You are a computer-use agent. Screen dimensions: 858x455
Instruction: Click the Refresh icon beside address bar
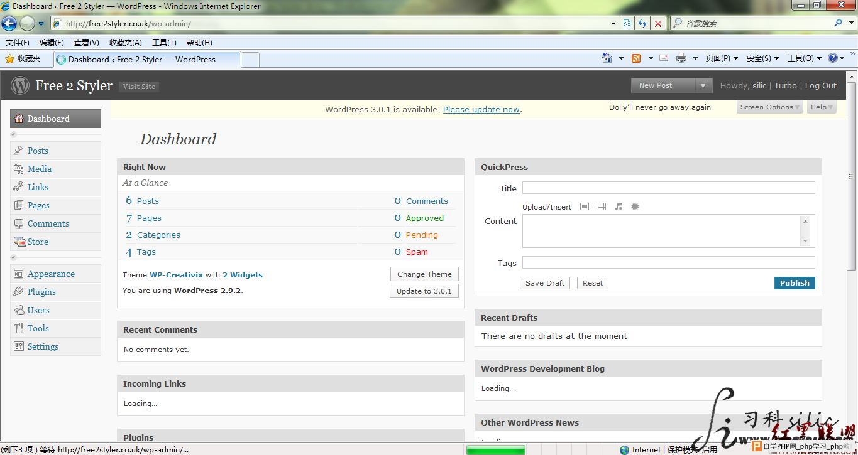click(x=642, y=24)
